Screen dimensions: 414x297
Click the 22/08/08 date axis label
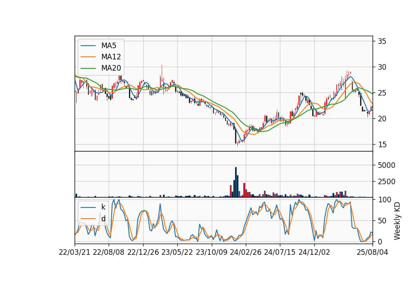tap(109, 252)
